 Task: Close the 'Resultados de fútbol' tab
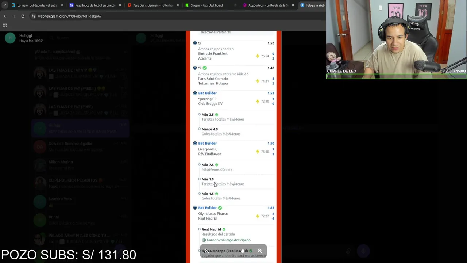point(120,5)
